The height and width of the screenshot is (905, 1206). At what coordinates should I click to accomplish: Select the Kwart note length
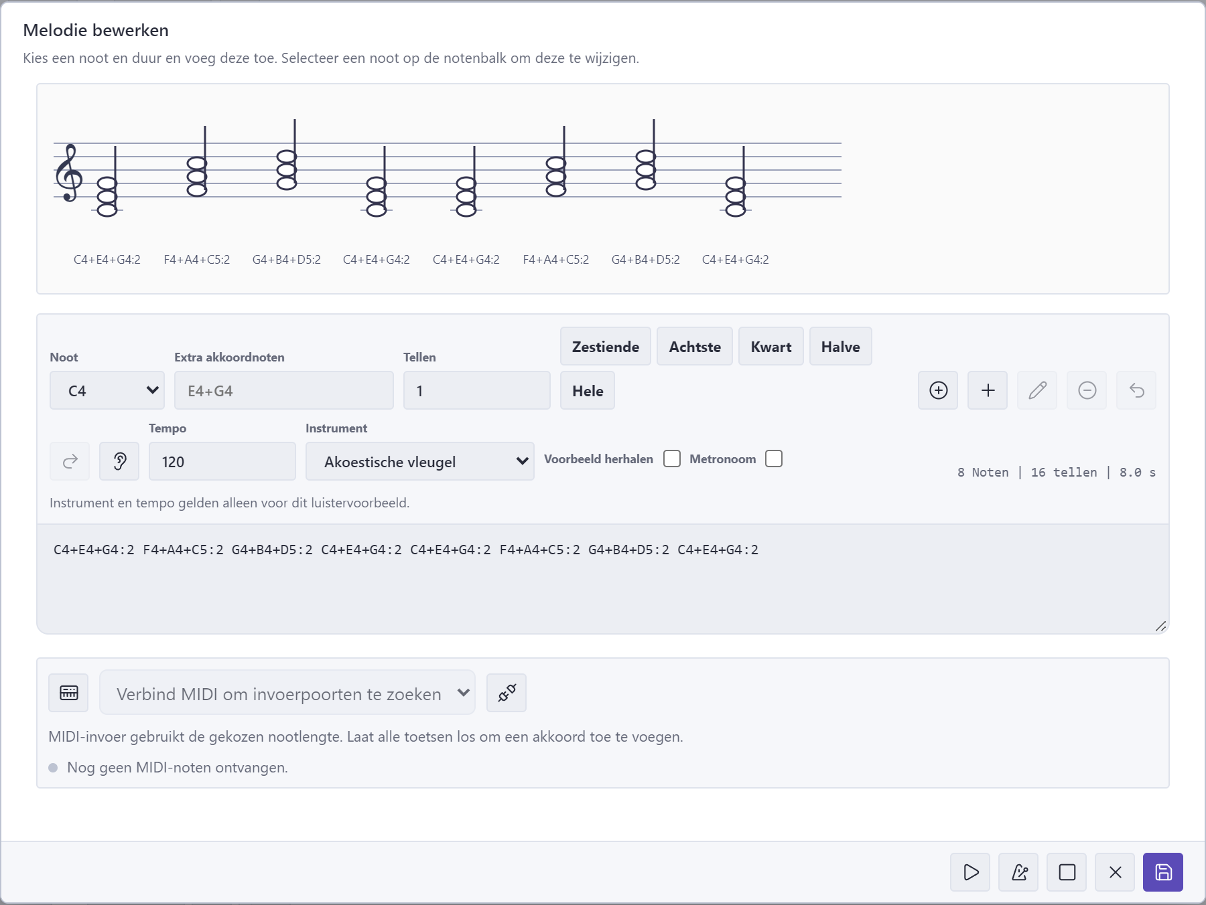[771, 346]
